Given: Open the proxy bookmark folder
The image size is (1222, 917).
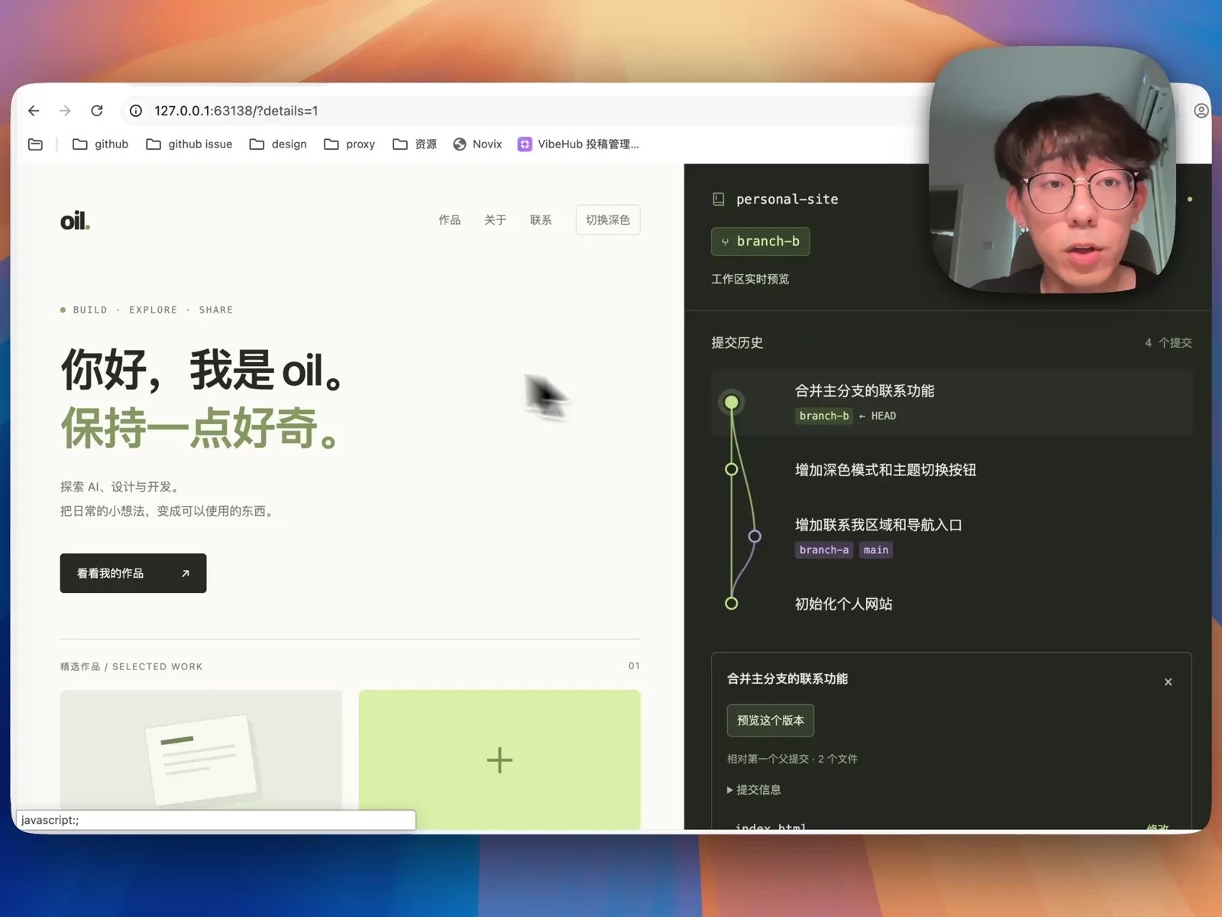Looking at the screenshot, I should (x=349, y=144).
